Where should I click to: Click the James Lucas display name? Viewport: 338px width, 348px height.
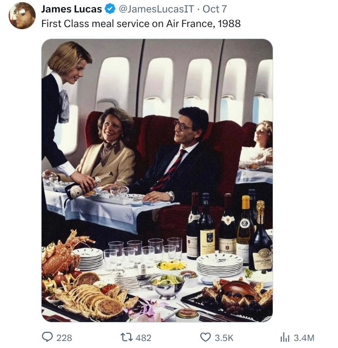tap(71, 9)
